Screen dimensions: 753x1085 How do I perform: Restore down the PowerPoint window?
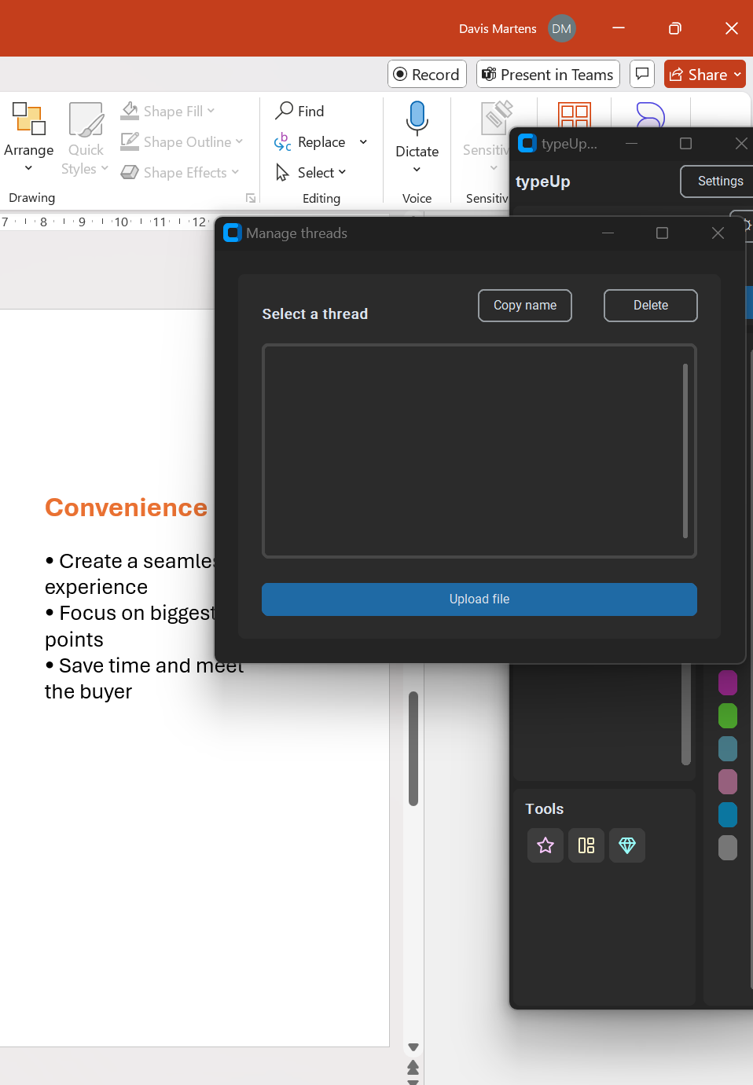point(674,28)
